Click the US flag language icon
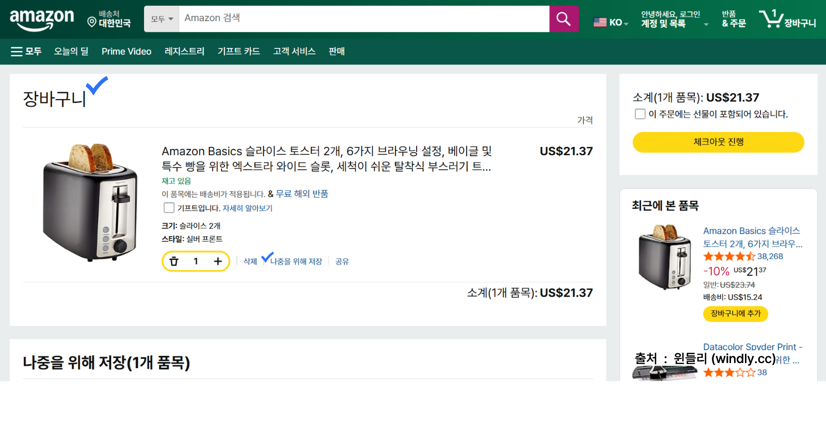 click(600, 22)
